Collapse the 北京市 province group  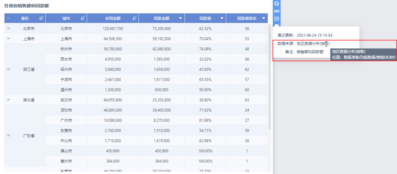(x=9, y=28)
